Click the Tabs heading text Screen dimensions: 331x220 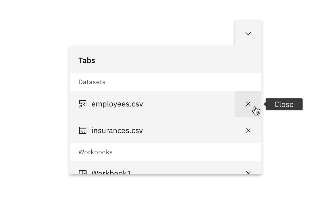[x=87, y=61]
